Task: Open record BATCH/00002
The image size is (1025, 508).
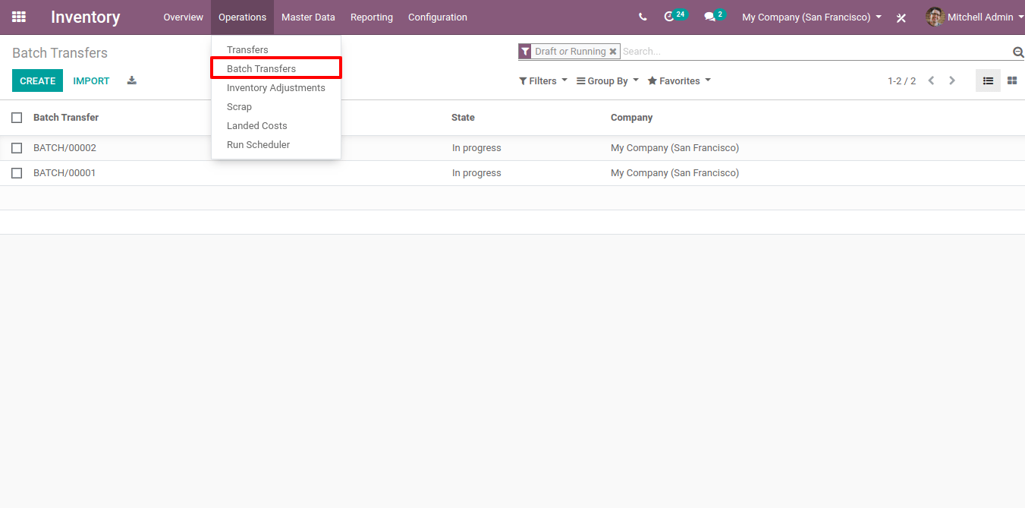Action: tap(64, 147)
